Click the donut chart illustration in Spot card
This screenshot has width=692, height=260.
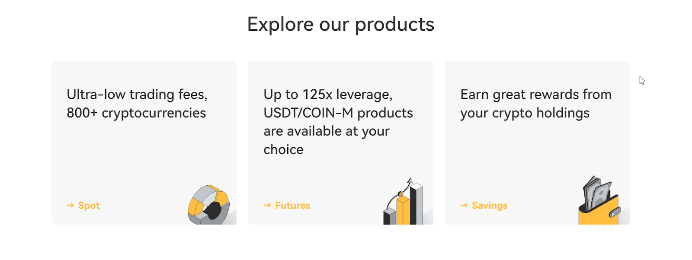click(209, 205)
